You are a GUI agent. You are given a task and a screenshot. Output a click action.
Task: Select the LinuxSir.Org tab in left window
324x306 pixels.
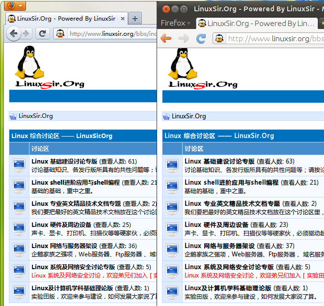pyautogui.click(x=66, y=19)
